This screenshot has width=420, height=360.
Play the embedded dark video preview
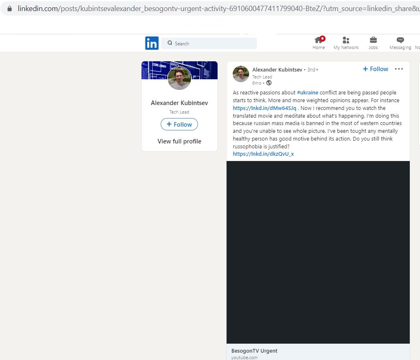(318, 252)
